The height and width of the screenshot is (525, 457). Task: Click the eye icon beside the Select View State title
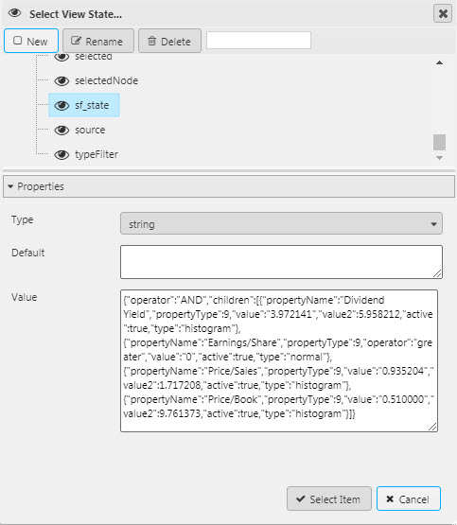coord(15,13)
